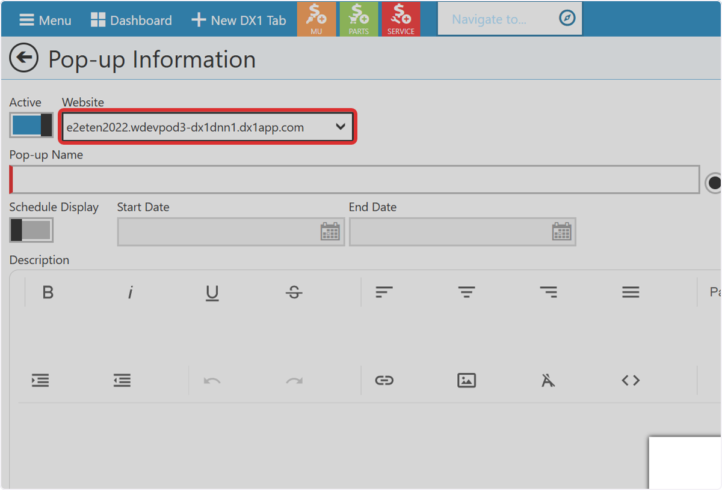Open a New DX1 Tab
The height and width of the screenshot is (490, 722).
(239, 20)
